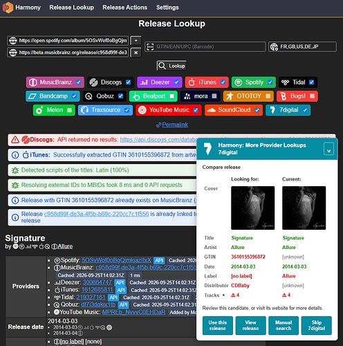Image resolution: width=343 pixels, height=346 pixels.
Task: Click the Deezer provider icon
Action: [x=144, y=82]
